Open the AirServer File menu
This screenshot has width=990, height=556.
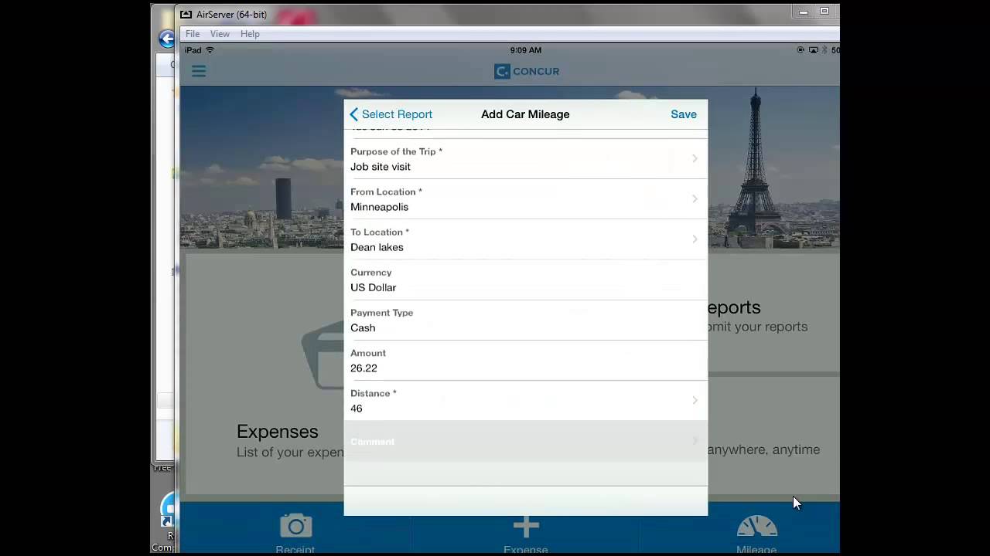pyautogui.click(x=193, y=34)
